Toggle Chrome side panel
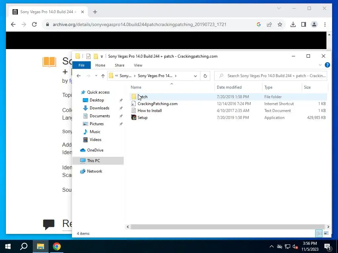338x253 pixels. (x=304, y=24)
